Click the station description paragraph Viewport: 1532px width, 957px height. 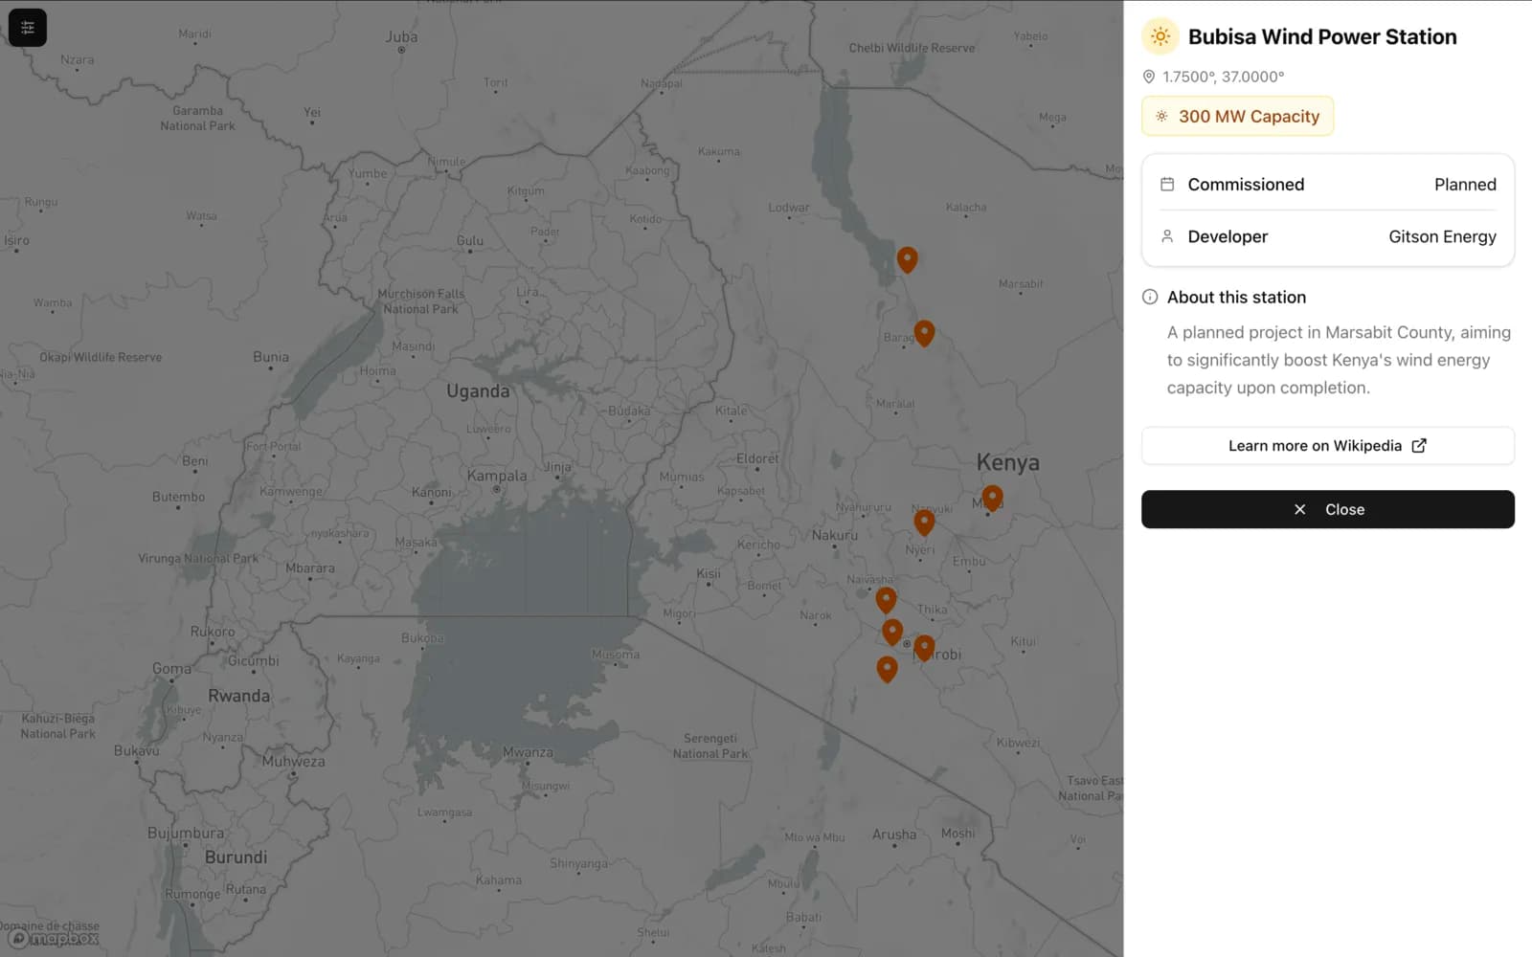[x=1339, y=360]
